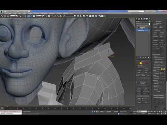Toggle the Percent Snap icon

tap(58, 16)
